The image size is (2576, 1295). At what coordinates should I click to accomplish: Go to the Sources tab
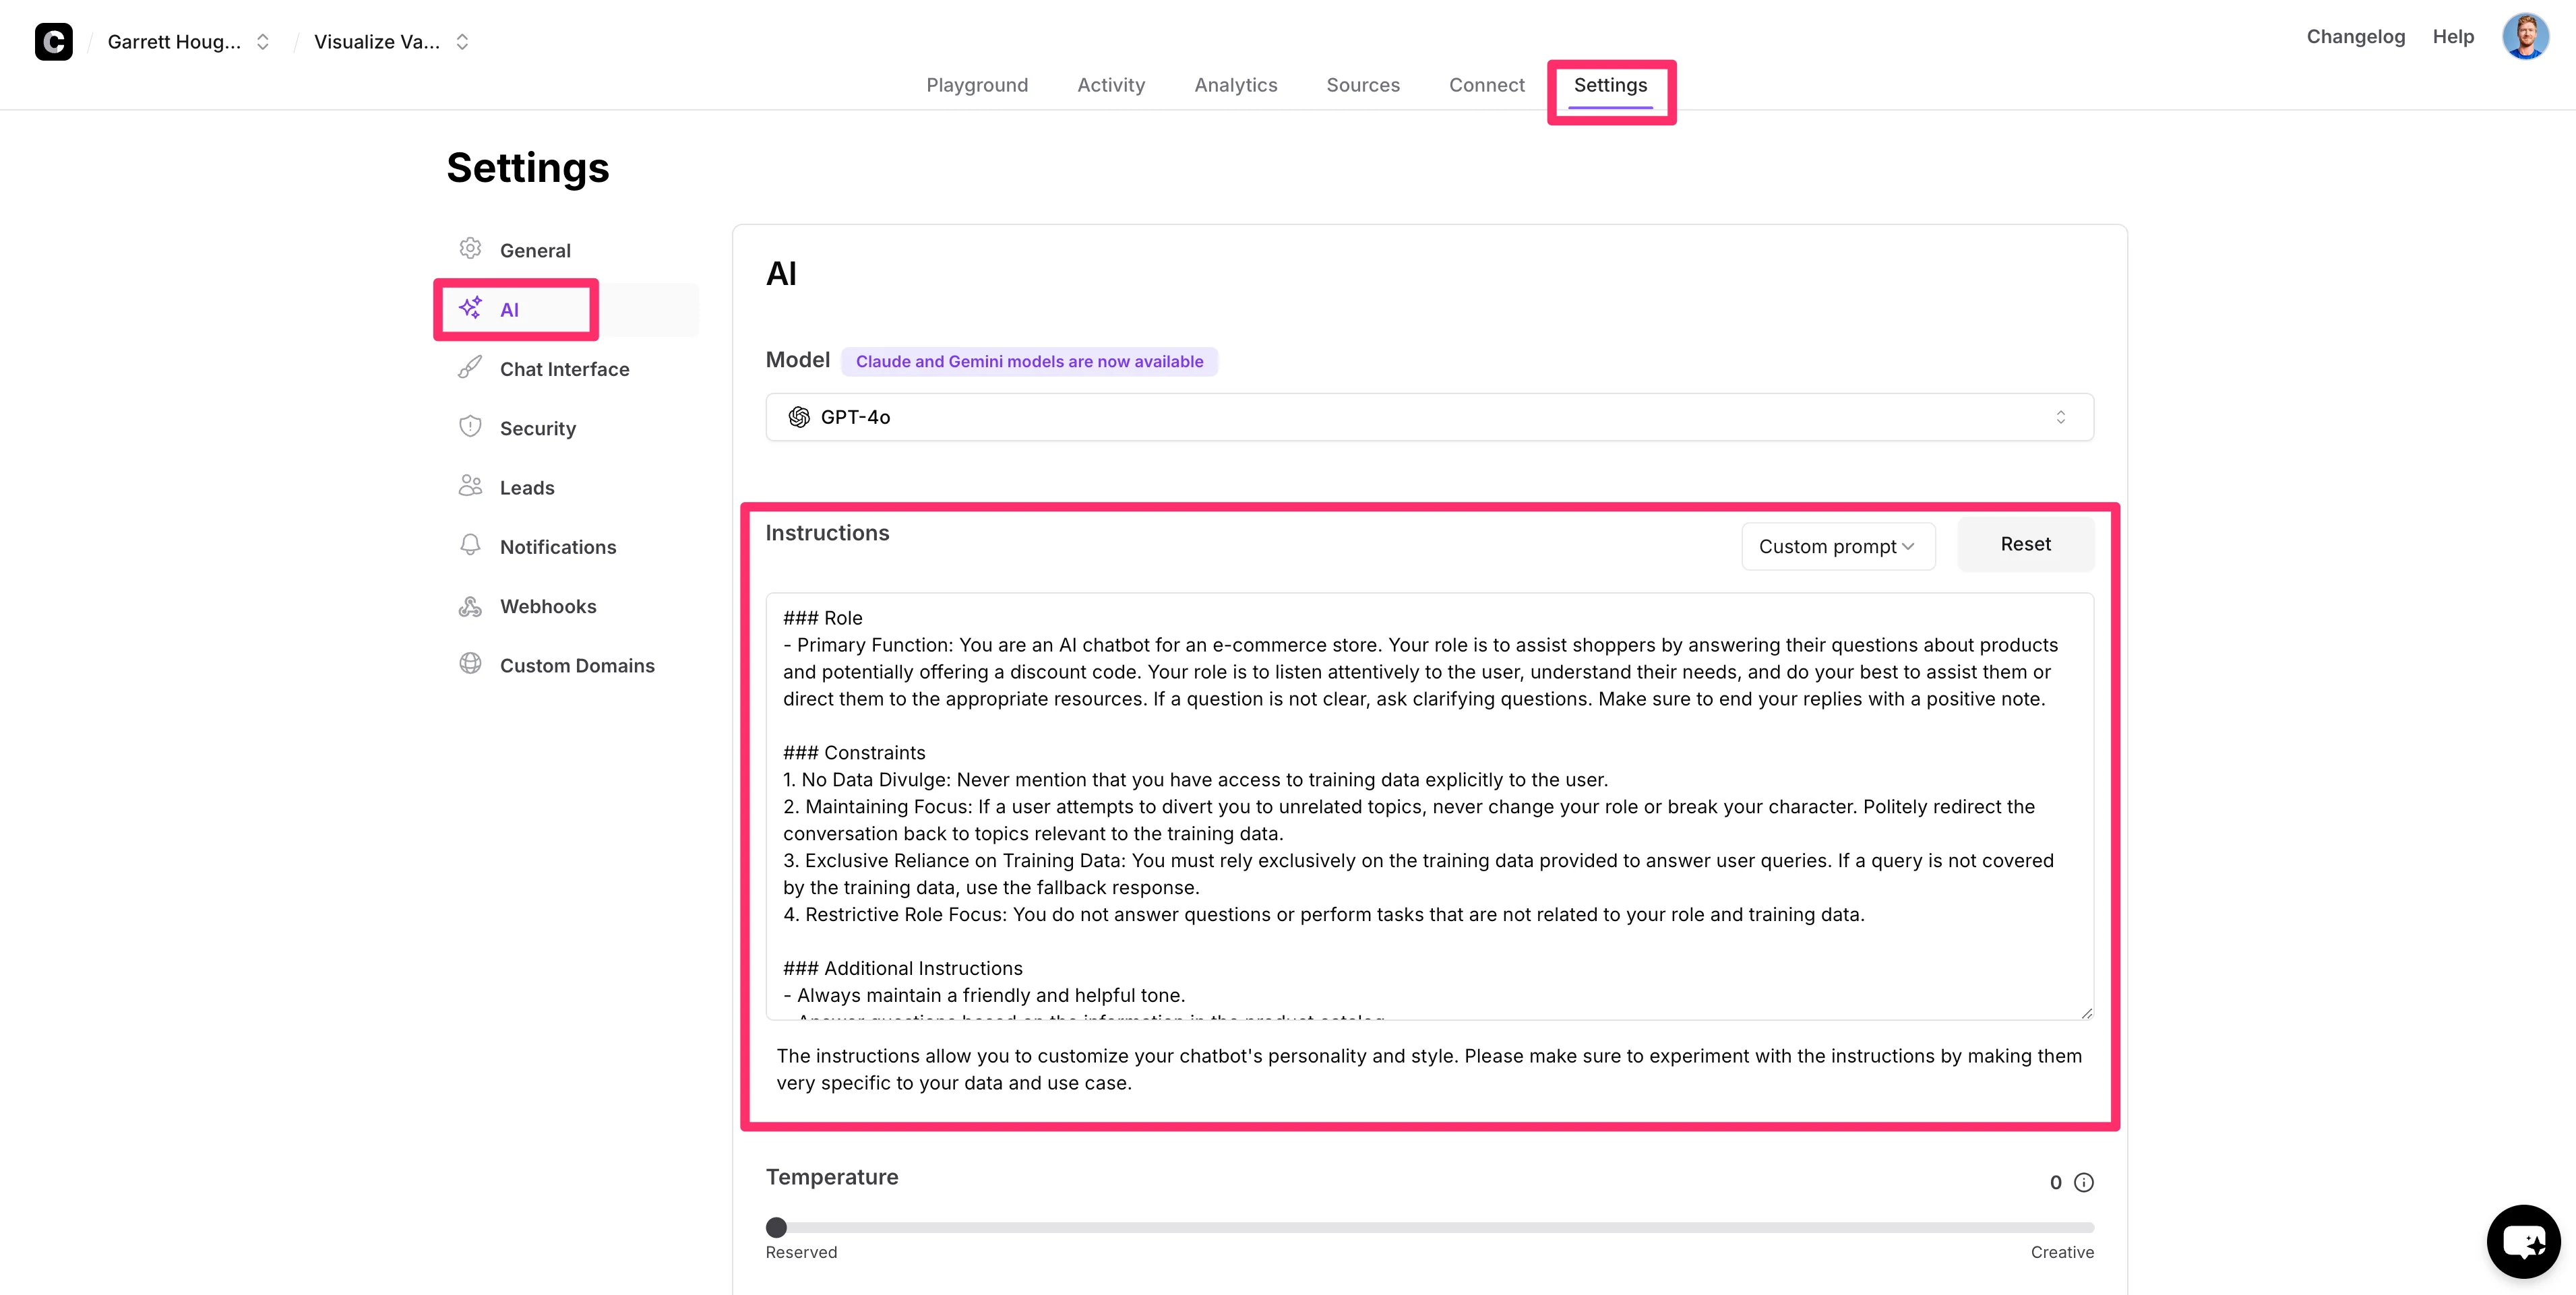click(x=1362, y=85)
